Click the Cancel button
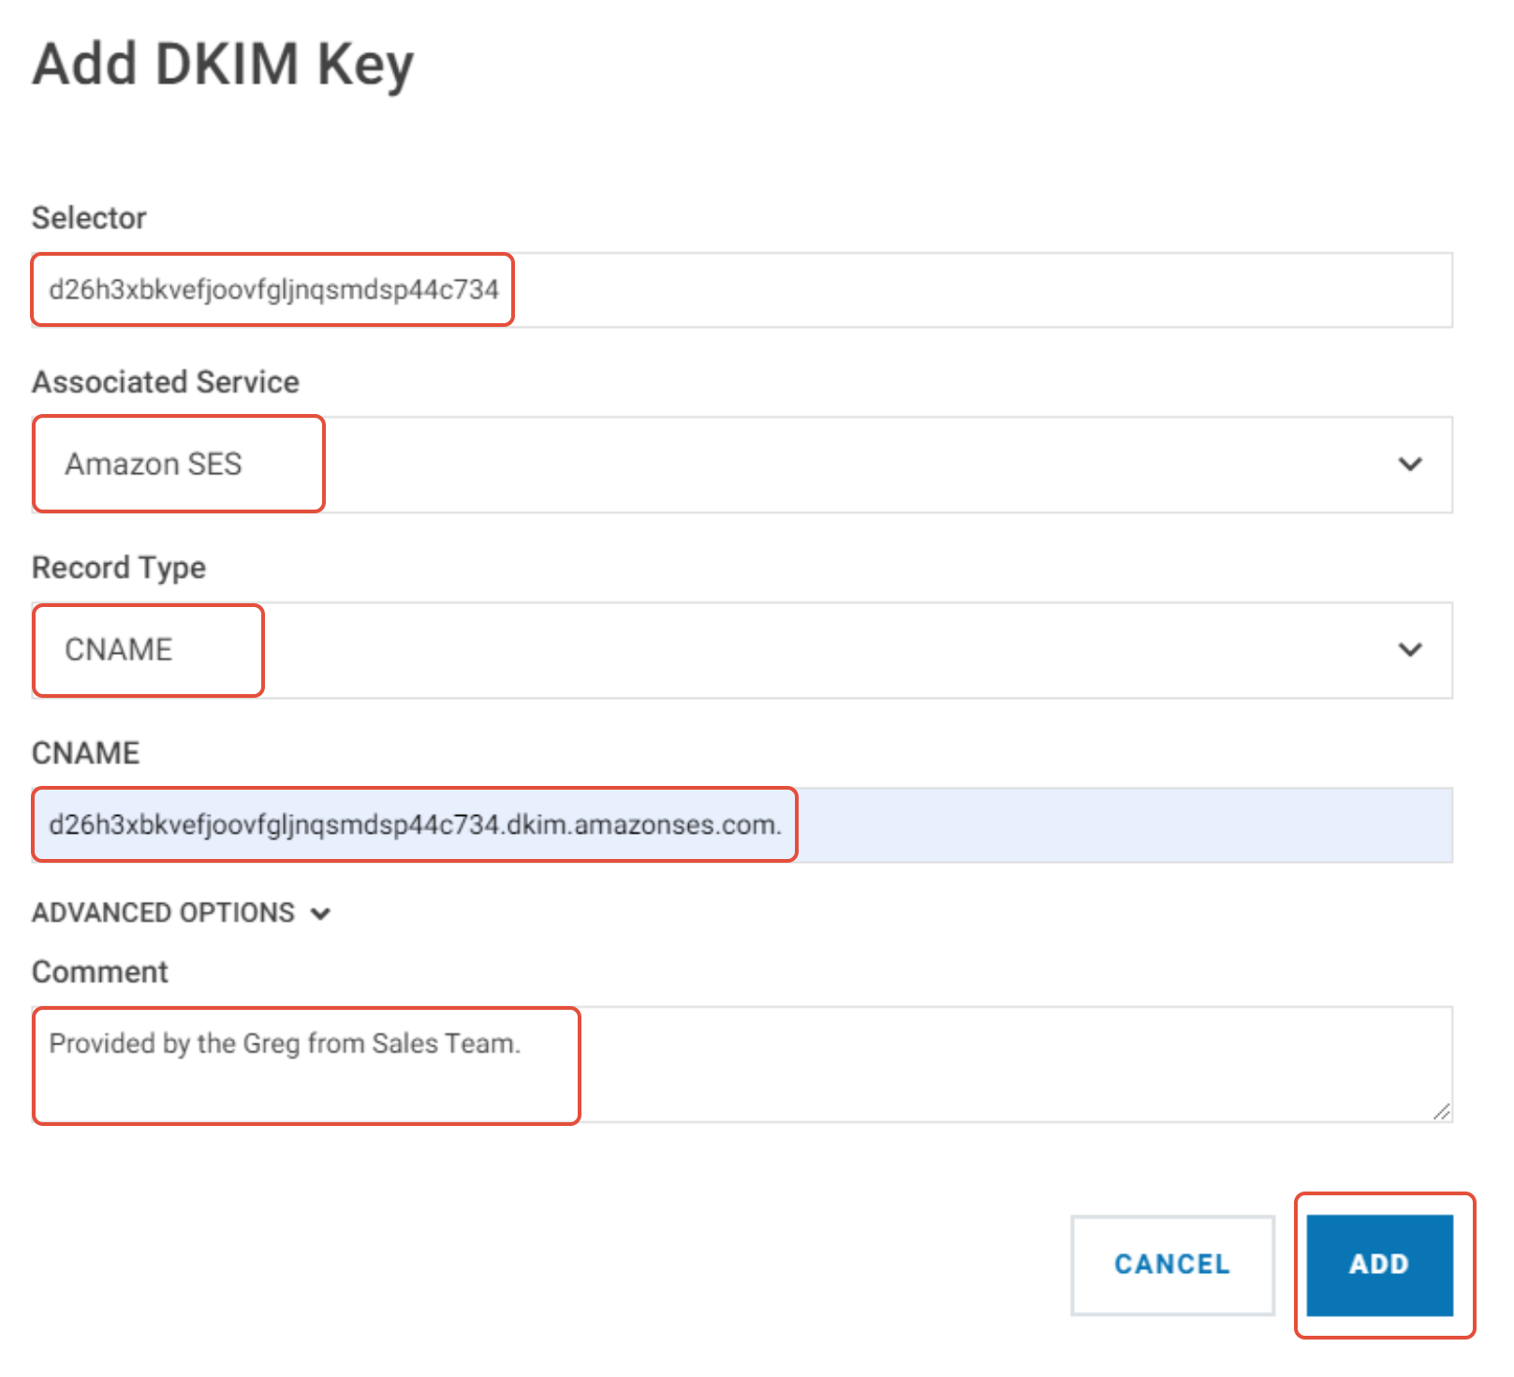The height and width of the screenshot is (1377, 1514). [x=1172, y=1265]
